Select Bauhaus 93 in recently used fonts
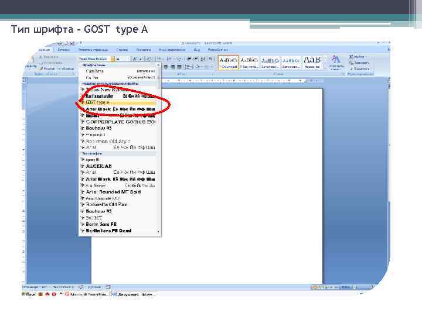422x316 pixels. [x=118, y=128]
